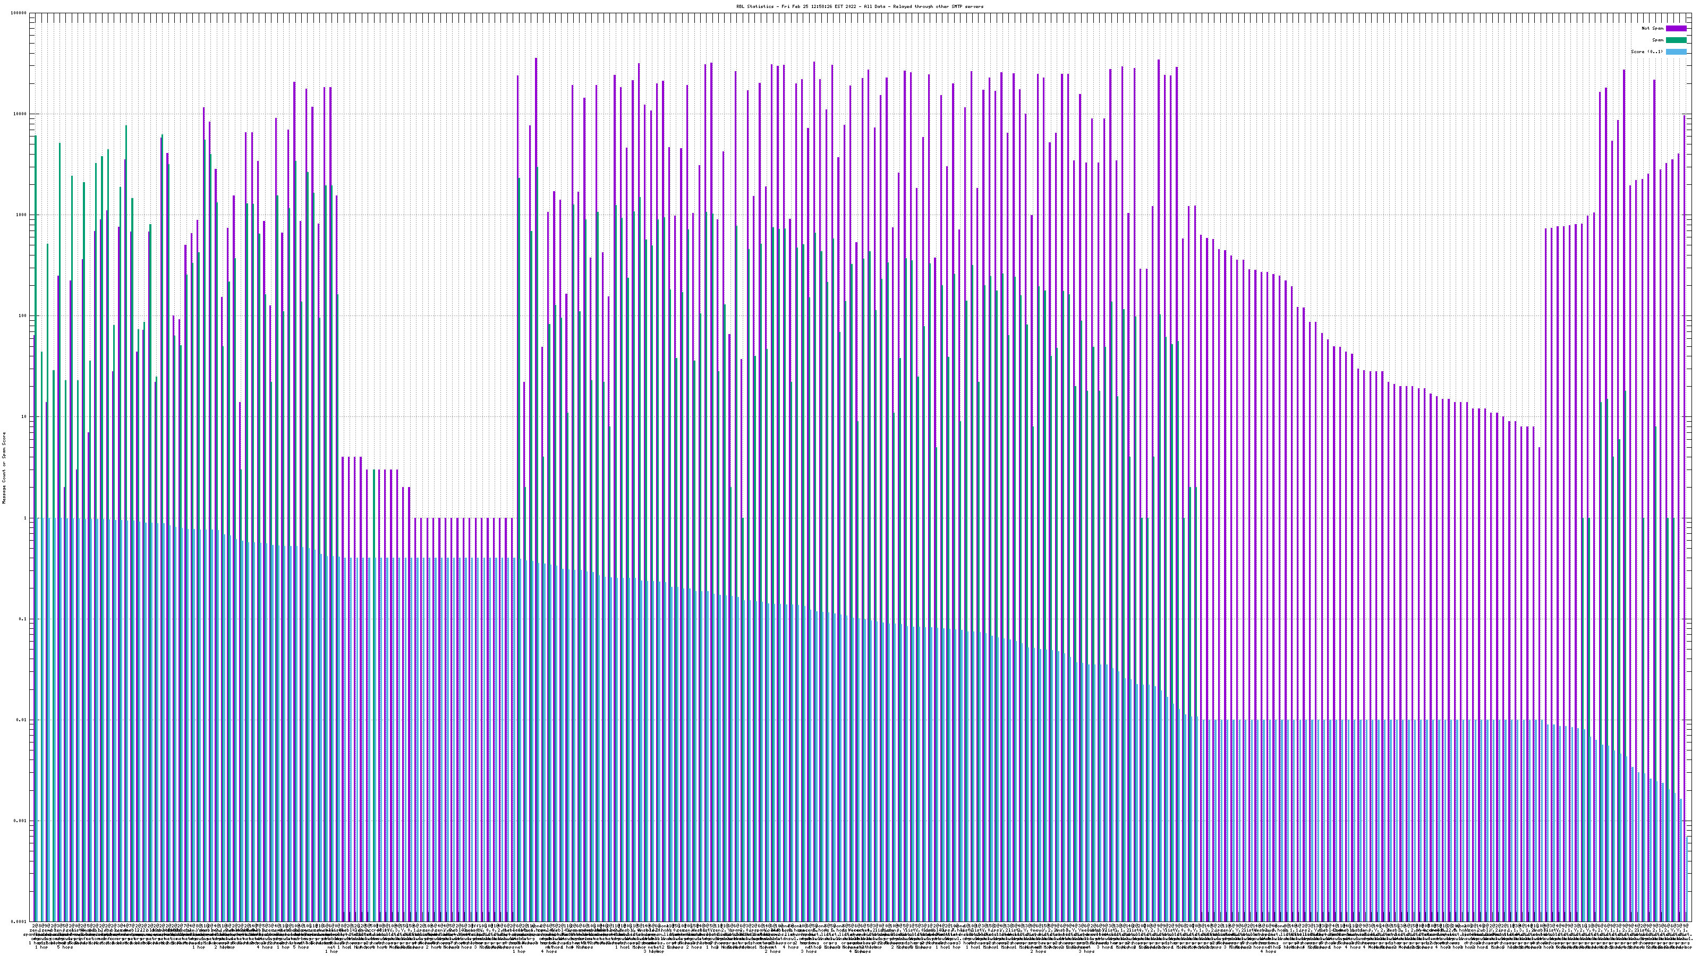Click the 100000 y-axis tick label

[19, 13]
